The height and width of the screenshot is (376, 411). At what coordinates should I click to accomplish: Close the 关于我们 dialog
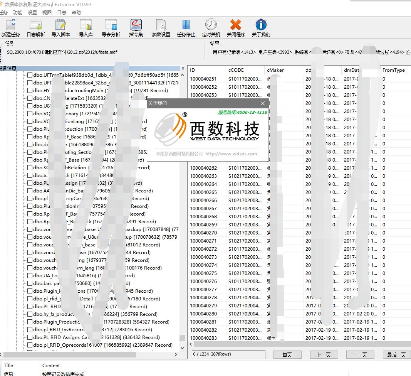(x=263, y=103)
